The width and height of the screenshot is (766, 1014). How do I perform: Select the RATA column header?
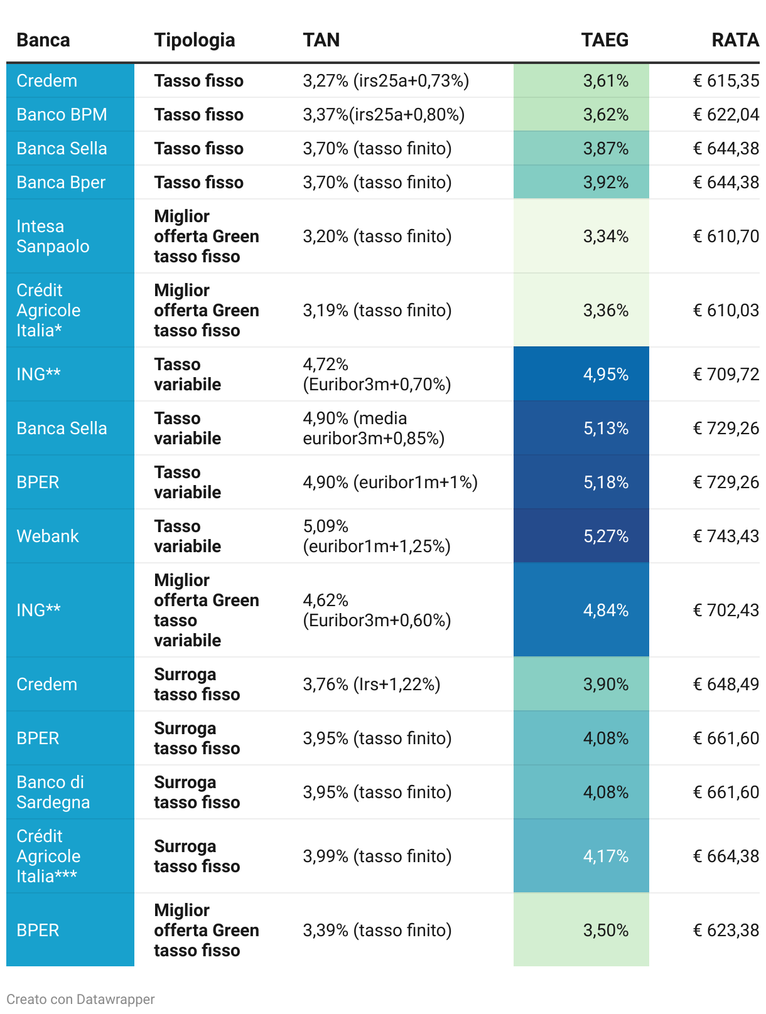click(735, 40)
